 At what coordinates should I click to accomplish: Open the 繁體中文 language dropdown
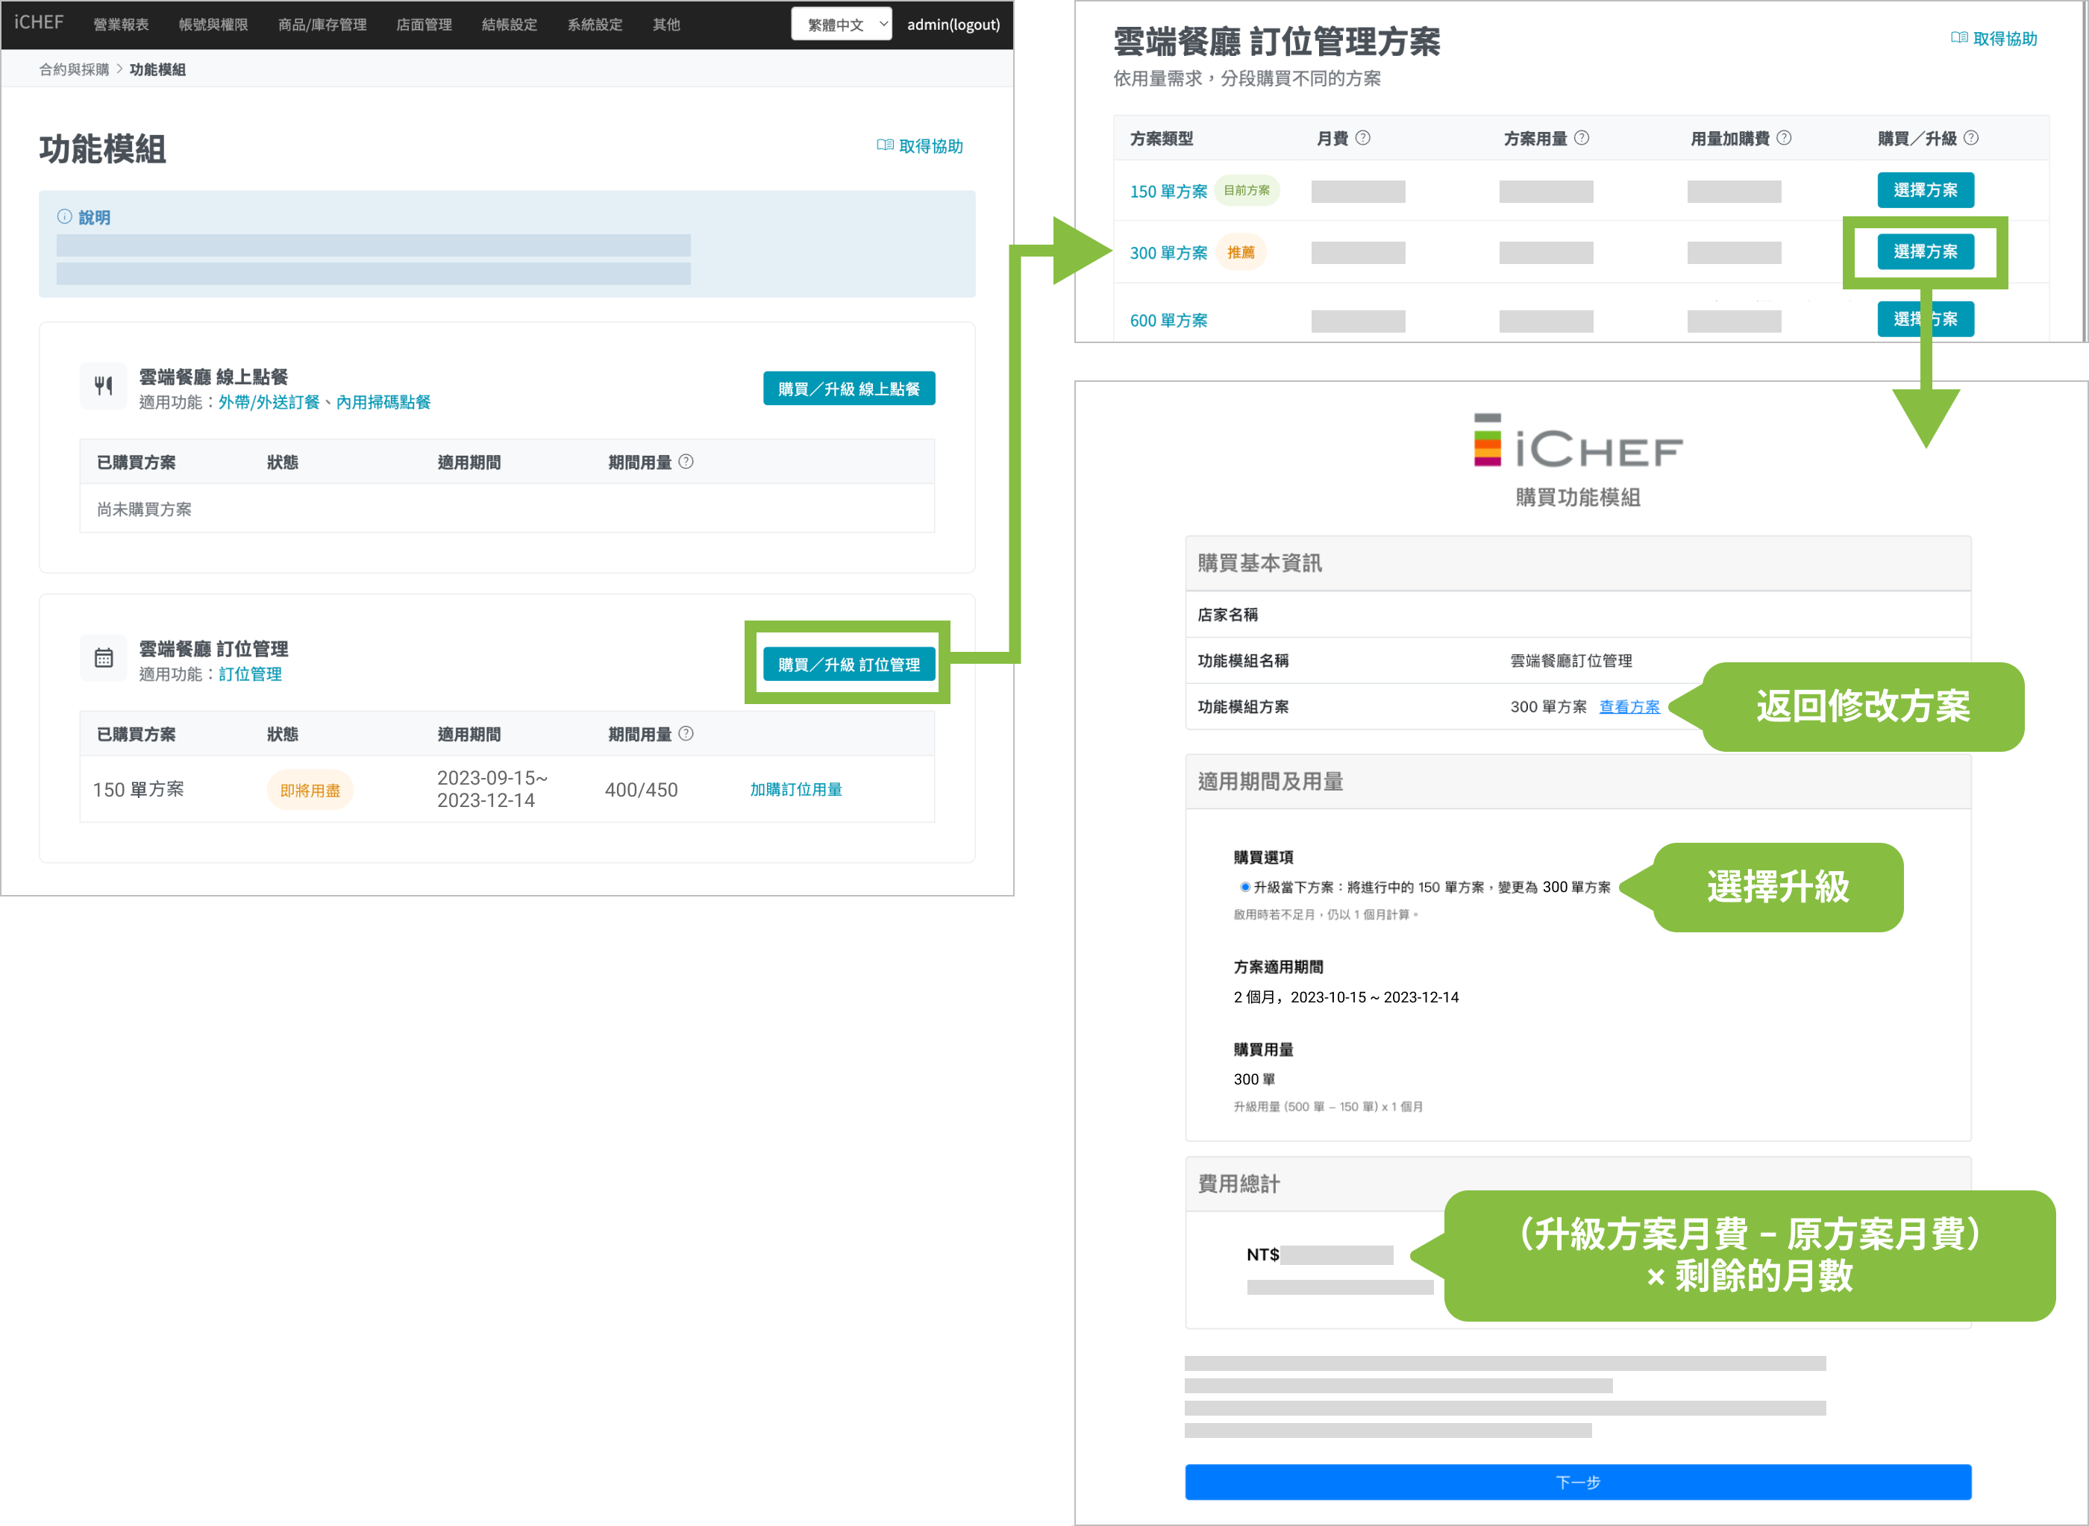click(x=842, y=25)
